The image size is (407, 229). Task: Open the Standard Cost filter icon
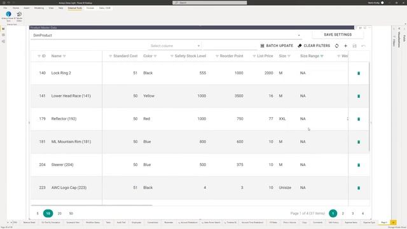pos(110,56)
